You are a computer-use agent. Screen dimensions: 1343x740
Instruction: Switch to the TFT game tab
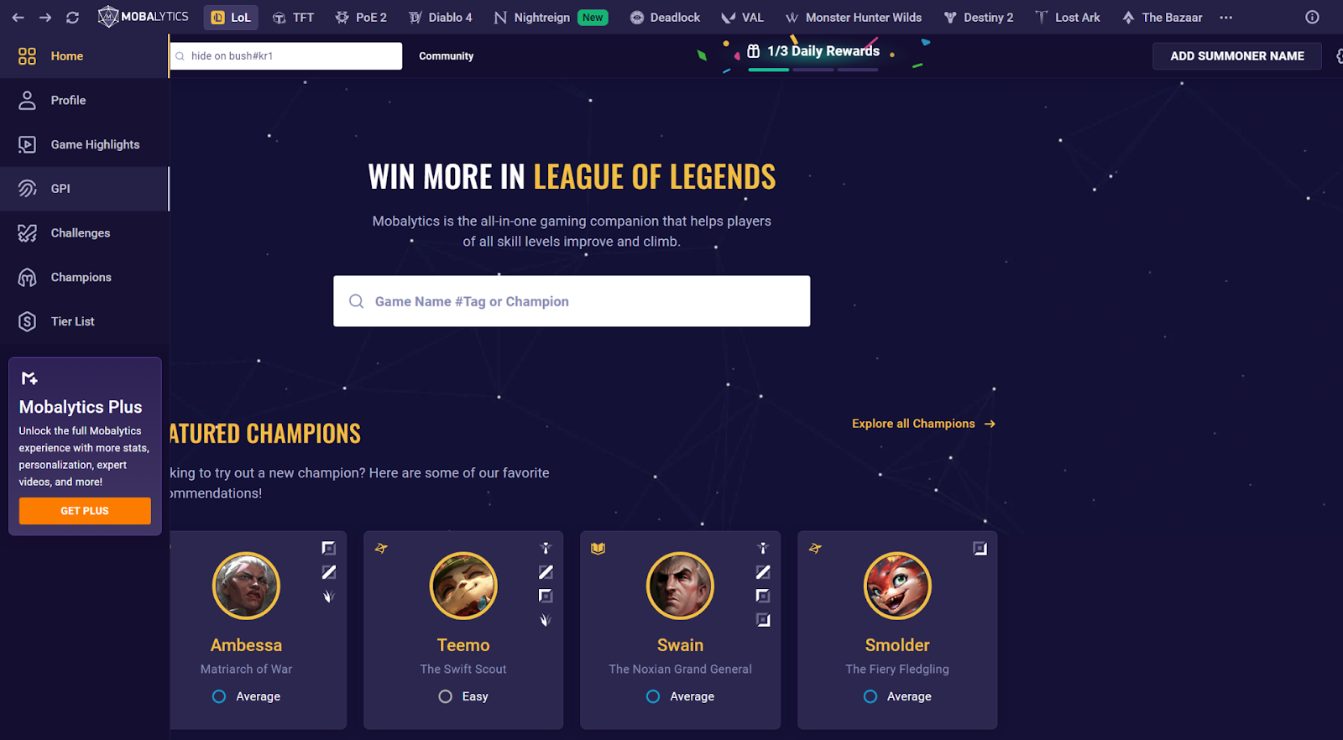(x=293, y=18)
